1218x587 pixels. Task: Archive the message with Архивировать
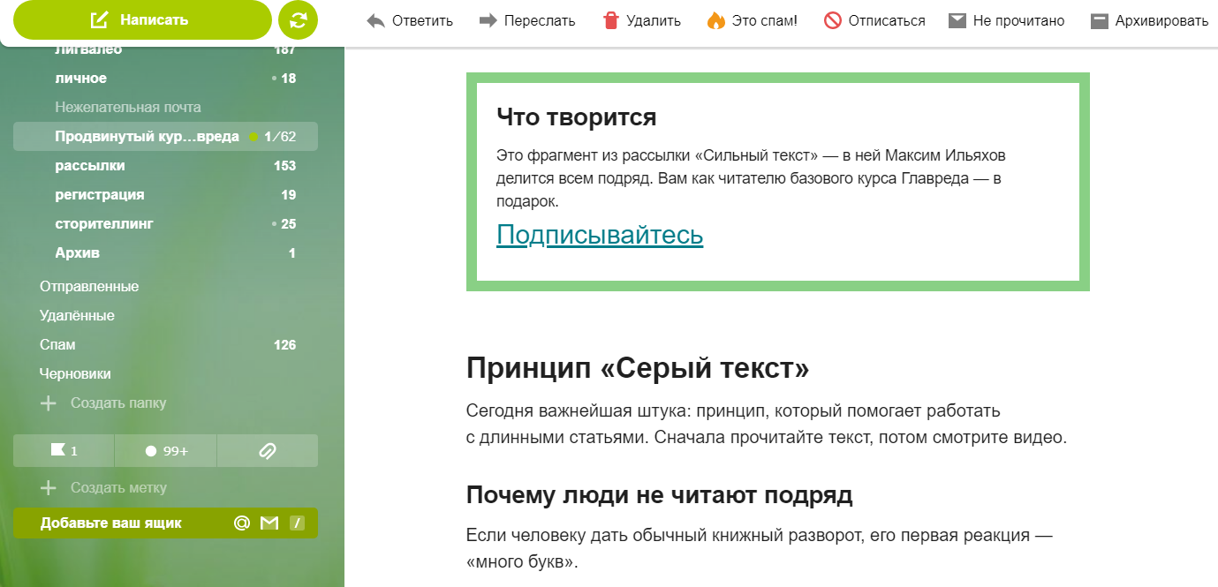(1149, 20)
